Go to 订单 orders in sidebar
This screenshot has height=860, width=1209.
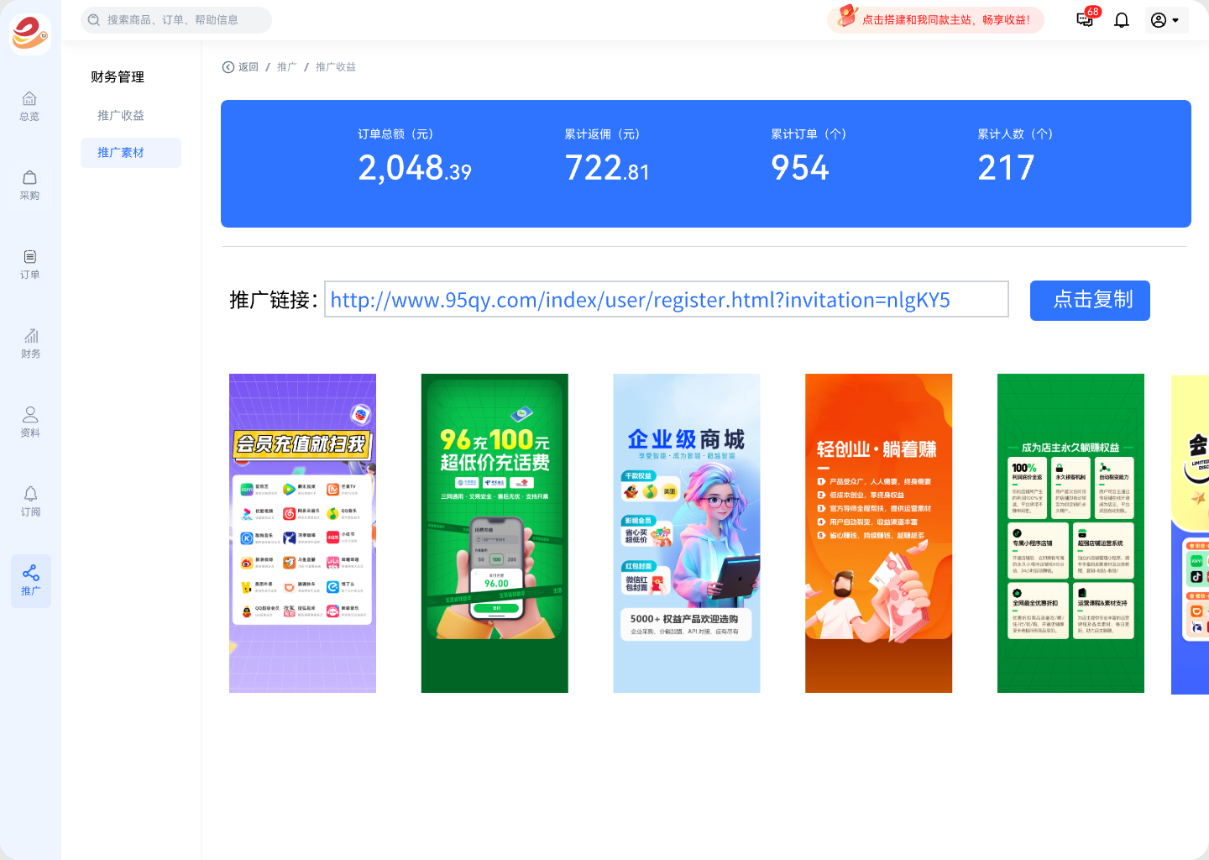(29, 264)
